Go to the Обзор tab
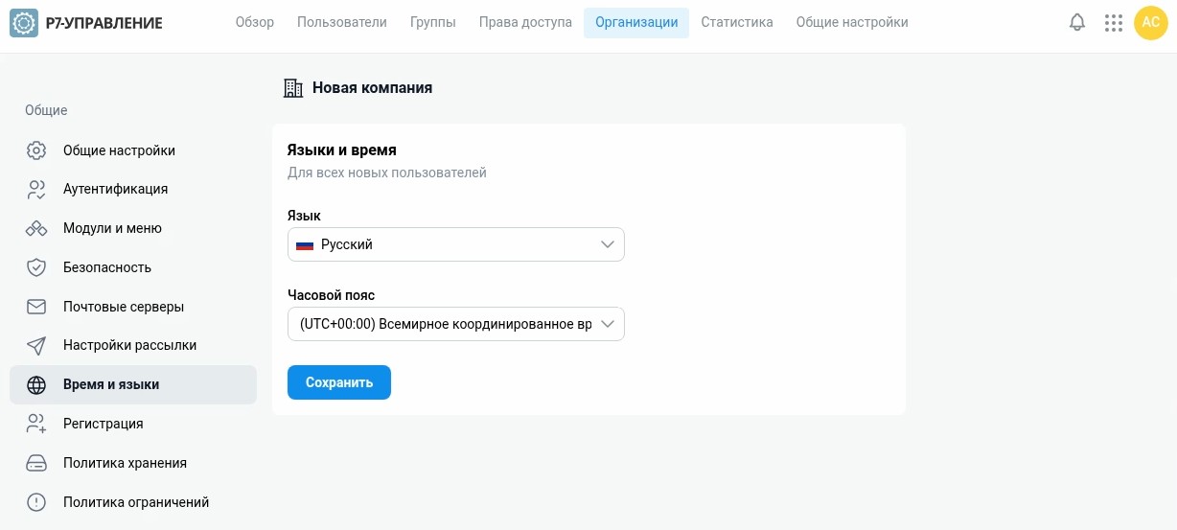1177x530 pixels. tap(255, 22)
